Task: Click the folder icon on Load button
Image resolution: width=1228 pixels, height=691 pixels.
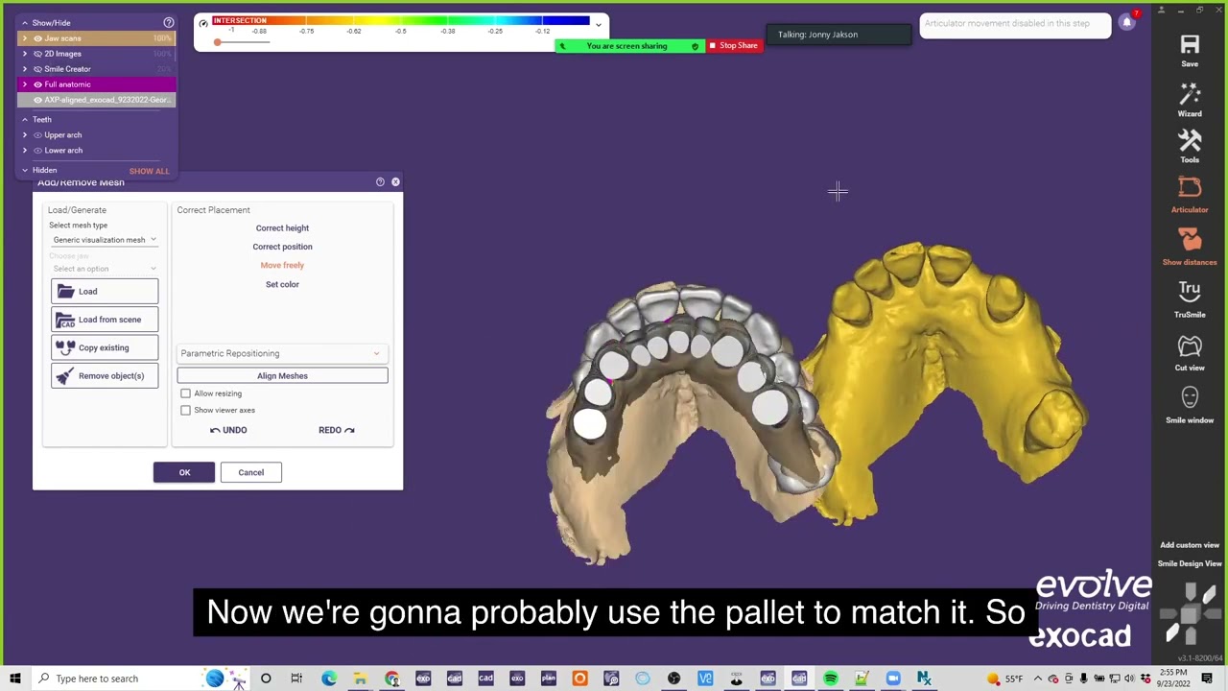Action: pos(65,291)
